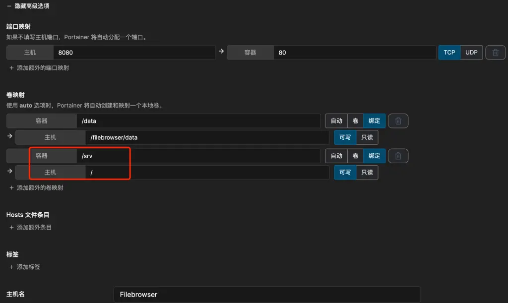Switch /srv volume to 卷 type
The height and width of the screenshot is (303, 508).
[355, 156]
